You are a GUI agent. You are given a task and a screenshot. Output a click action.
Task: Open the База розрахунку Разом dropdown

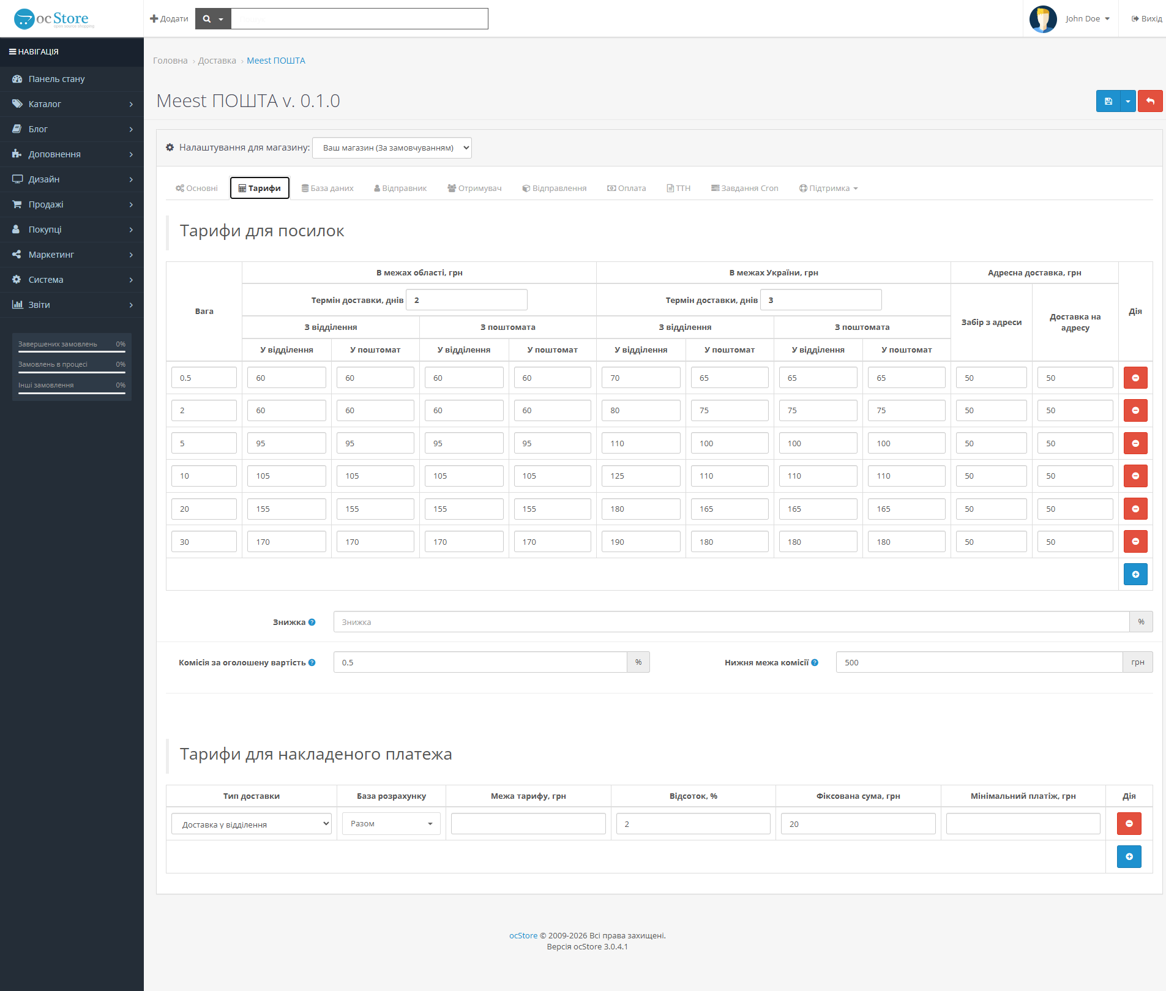click(x=391, y=824)
